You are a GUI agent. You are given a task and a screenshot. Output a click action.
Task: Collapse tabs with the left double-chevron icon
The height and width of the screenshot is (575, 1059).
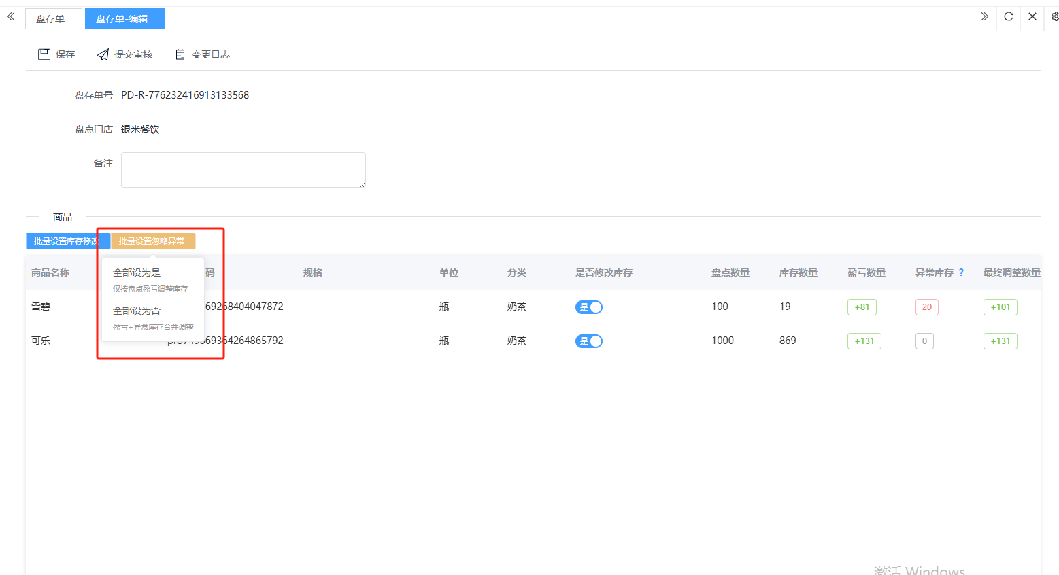click(11, 16)
